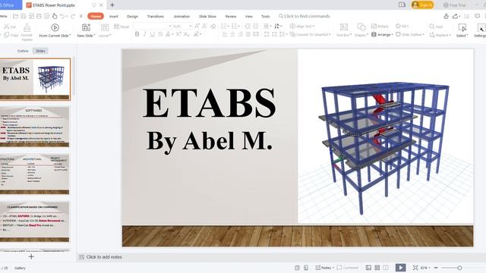486x273 pixels.
Task: Click the Cut scissors icon
Action: pos(7,27)
